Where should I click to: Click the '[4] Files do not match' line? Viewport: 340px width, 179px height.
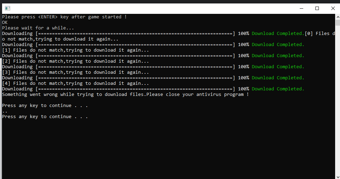coord(76,83)
